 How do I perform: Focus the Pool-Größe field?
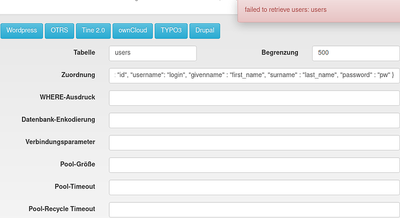pyautogui.click(x=254, y=165)
